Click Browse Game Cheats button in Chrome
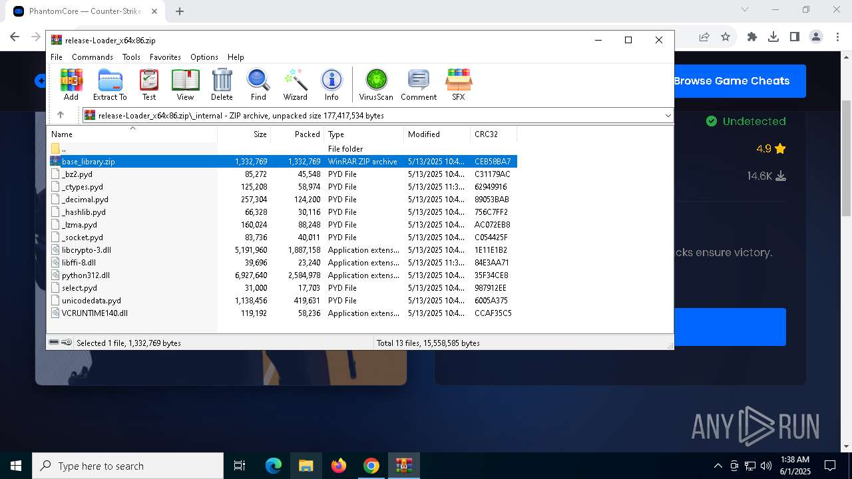The height and width of the screenshot is (479, 852). tap(740, 81)
